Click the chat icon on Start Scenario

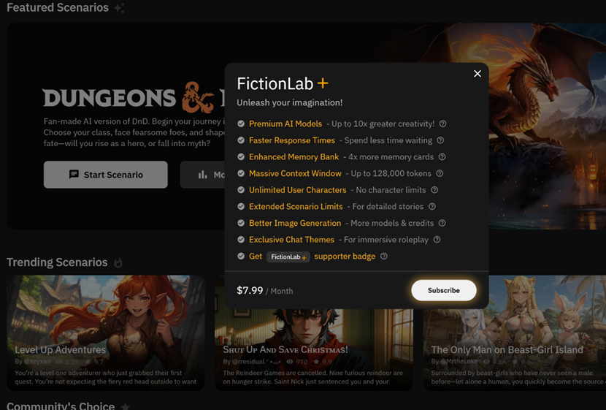74,175
